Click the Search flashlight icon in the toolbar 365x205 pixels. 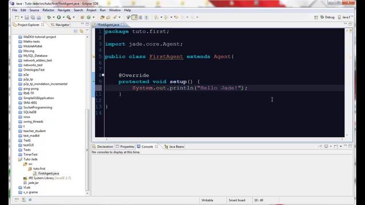pyautogui.click(x=115, y=17)
